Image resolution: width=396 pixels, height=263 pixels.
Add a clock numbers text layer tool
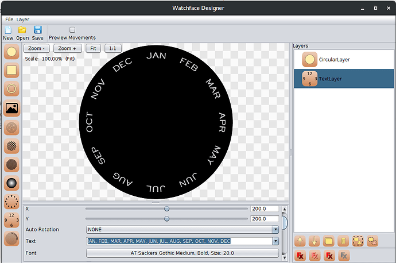click(x=11, y=220)
